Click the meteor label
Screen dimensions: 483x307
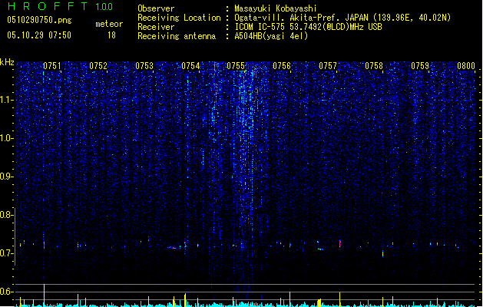(x=109, y=24)
